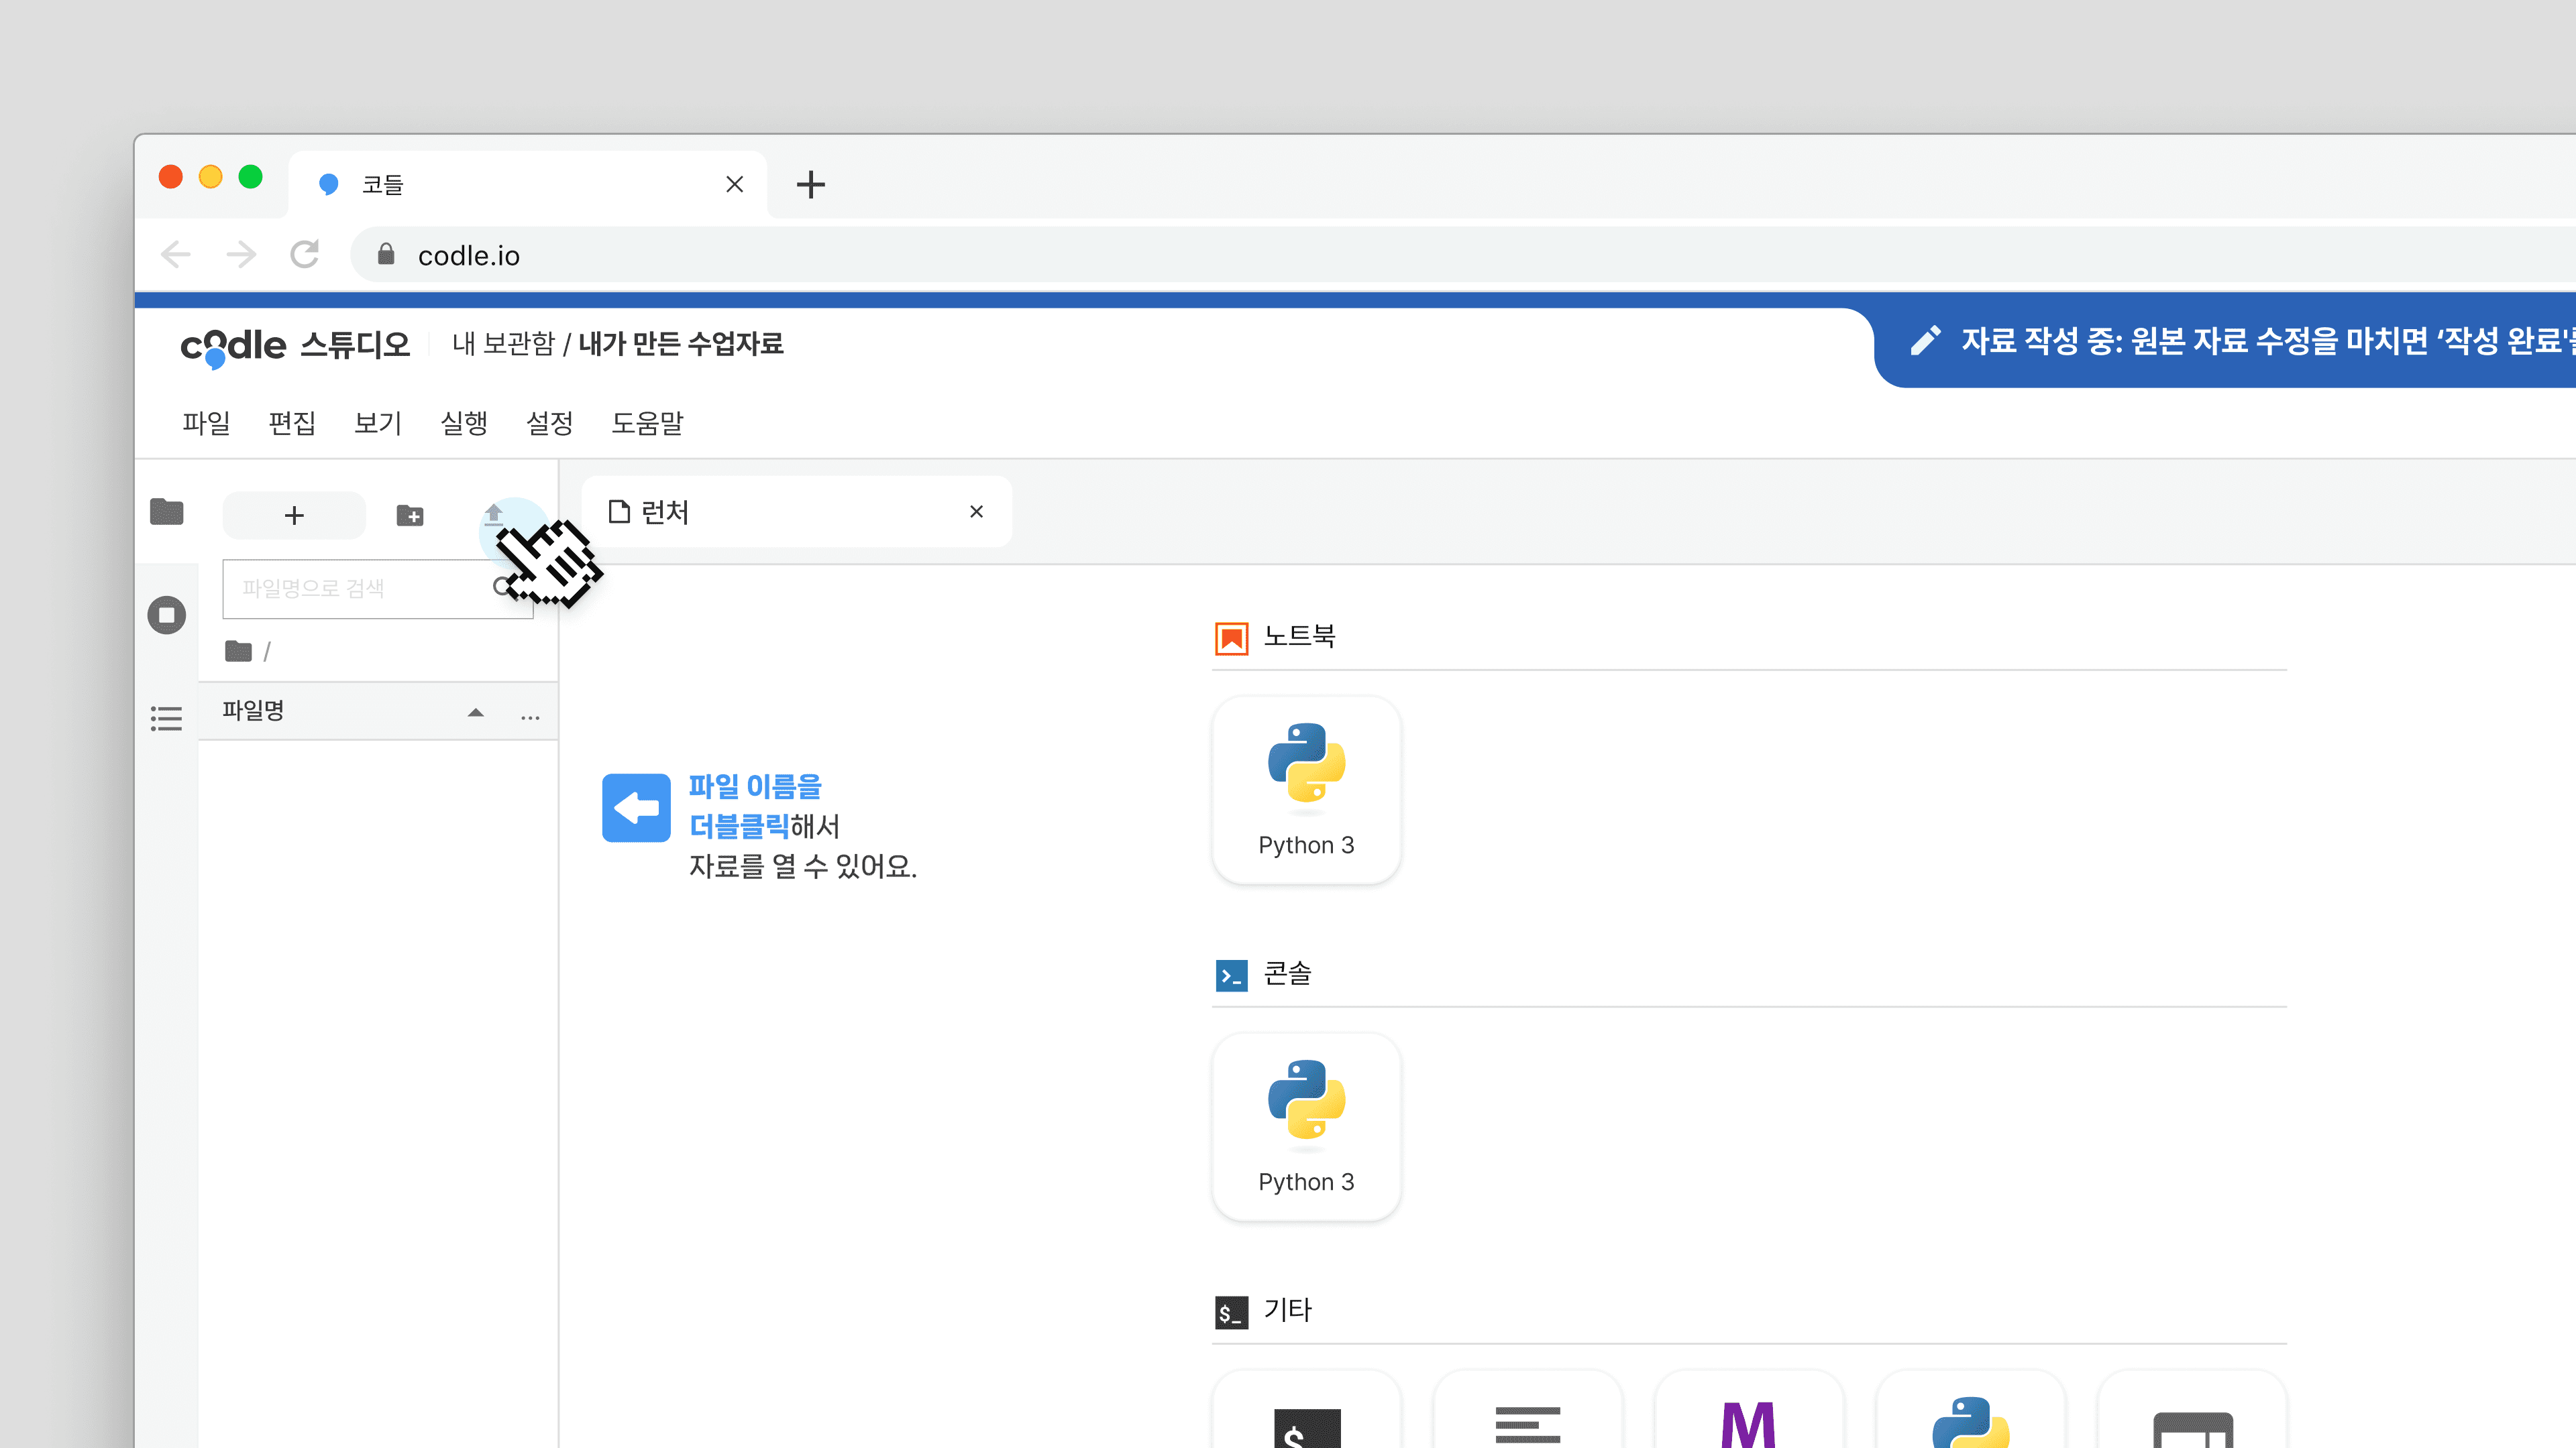The width and height of the screenshot is (2576, 1448).
Task: Click the lock icon in address bar
Action: pyautogui.click(x=386, y=255)
